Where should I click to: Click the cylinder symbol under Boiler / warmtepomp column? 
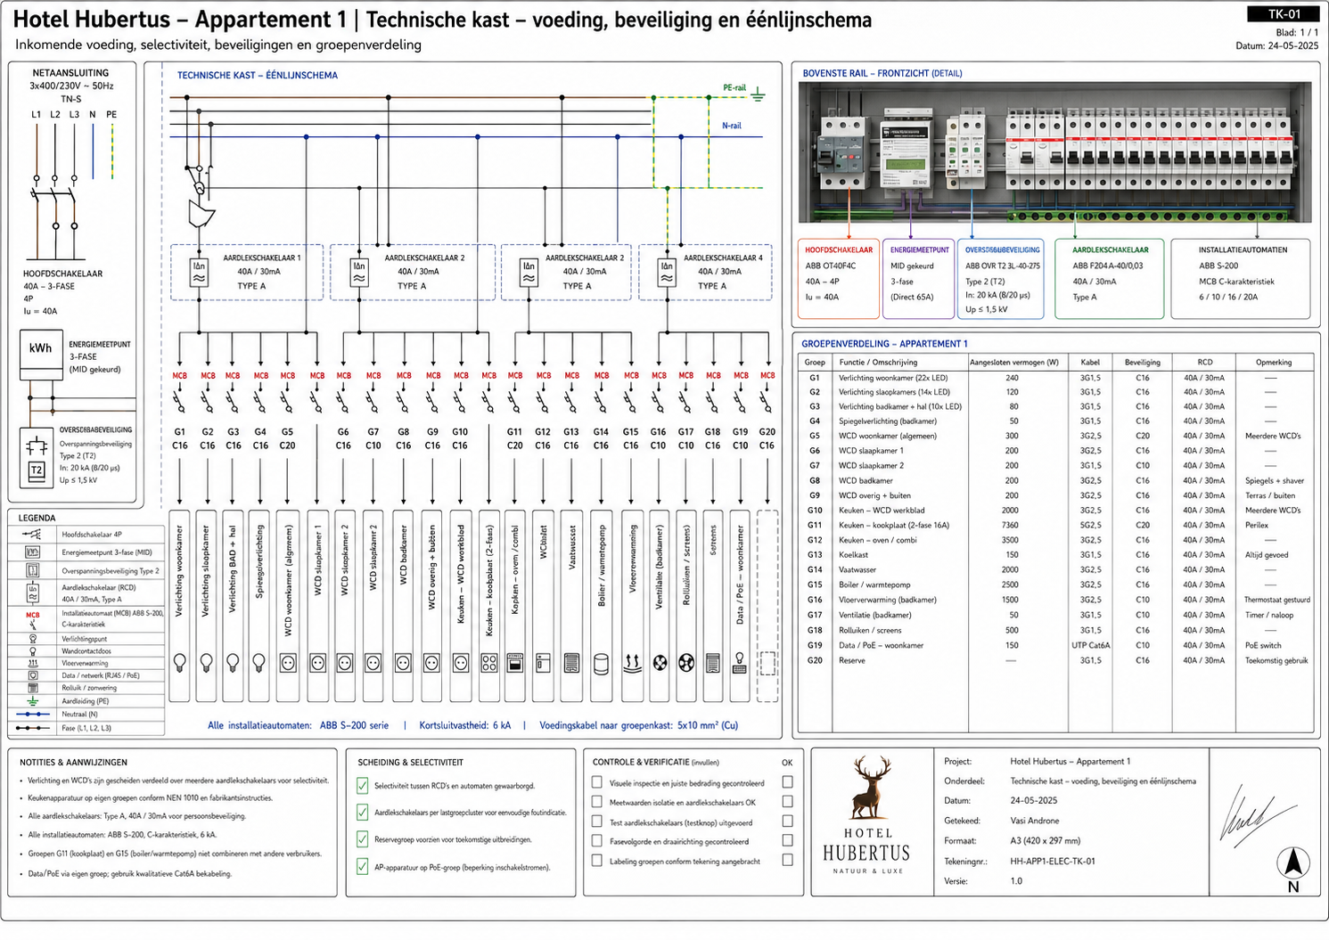[x=602, y=664]
